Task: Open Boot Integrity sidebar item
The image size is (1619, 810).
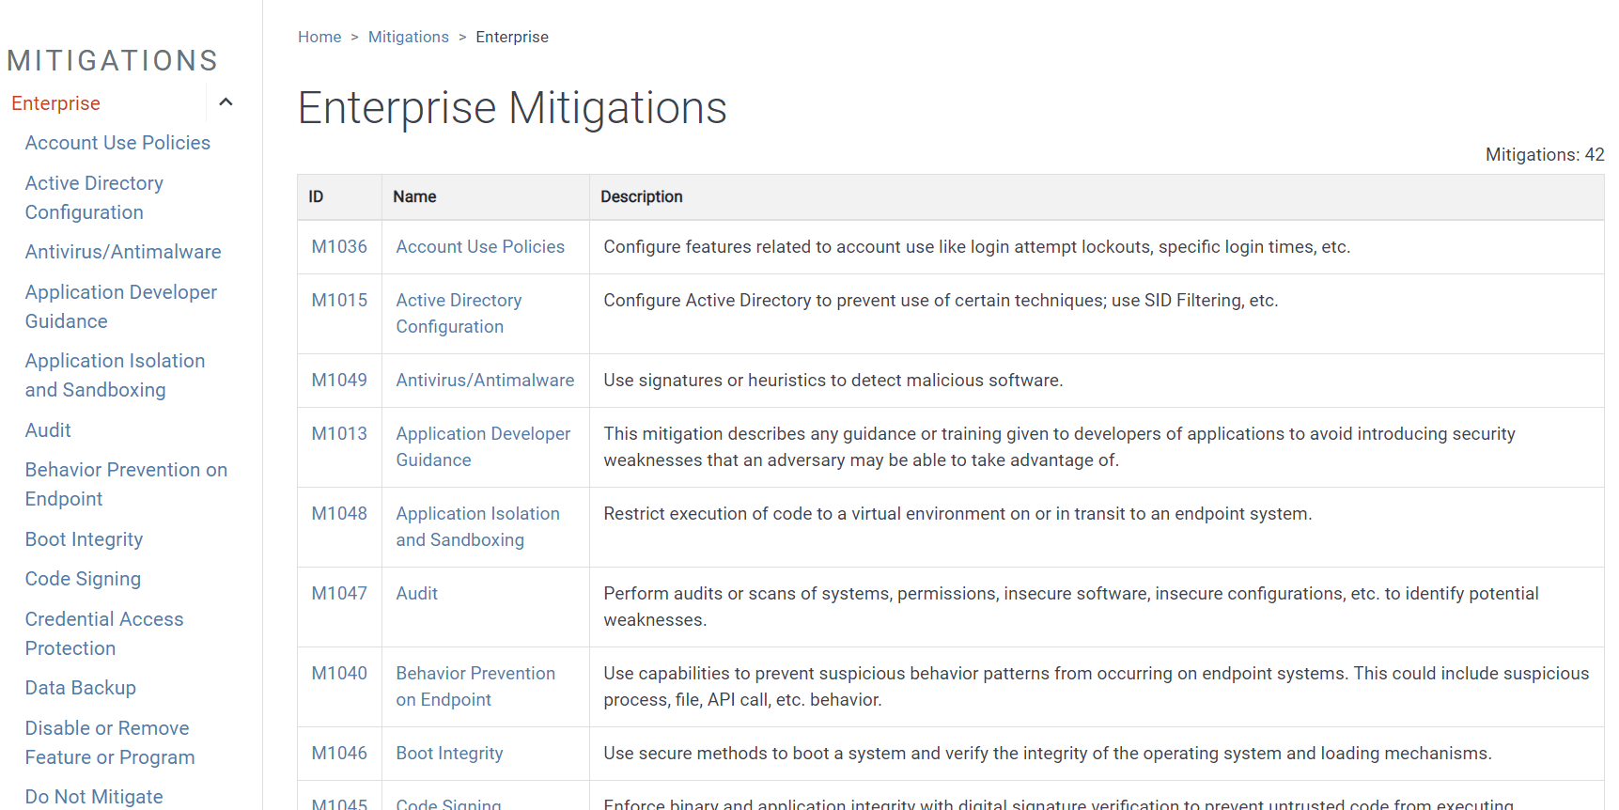Action: click(84, 539)
